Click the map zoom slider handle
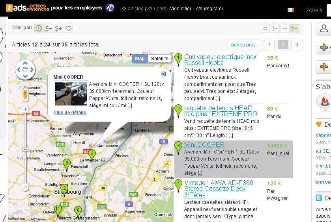Image resolution: width=331 pixels, height=222 pixels. tap(25, 150)
